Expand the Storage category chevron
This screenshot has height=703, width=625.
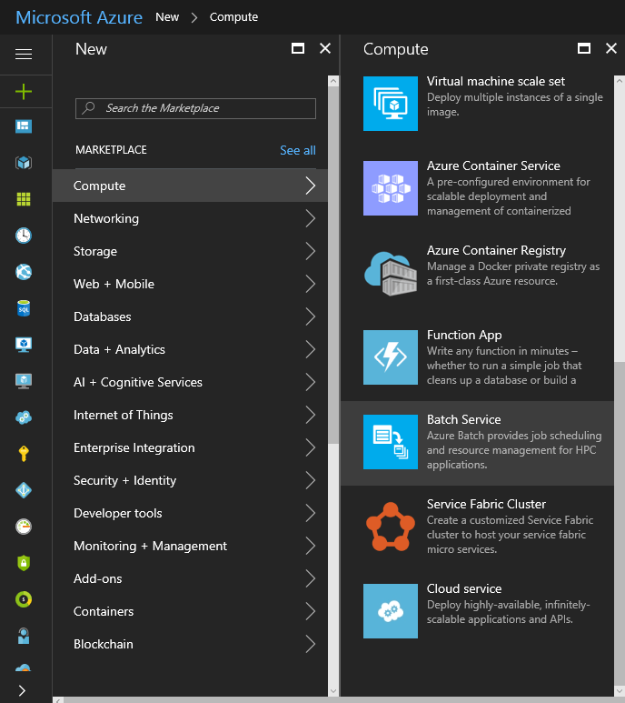(x=311, y=251)
